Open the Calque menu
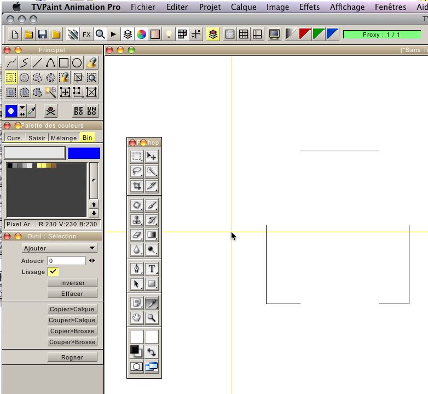This screenshot has height=394, width=428. (244, 7)
